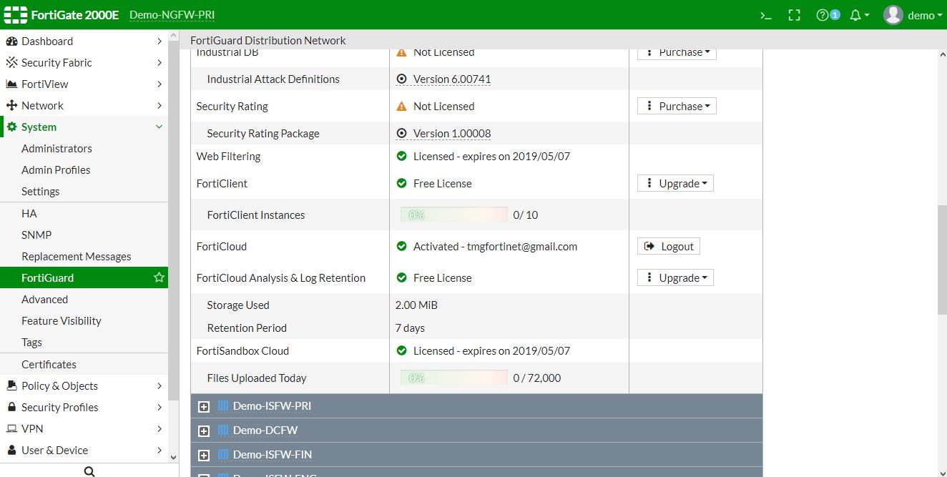Screen dimensions: 947x477
Task: Open the FortiCloud Analysis Upgrade dropdown
Action: point(677,278)
